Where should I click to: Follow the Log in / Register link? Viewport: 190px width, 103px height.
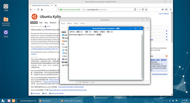(x=164, y=14)
